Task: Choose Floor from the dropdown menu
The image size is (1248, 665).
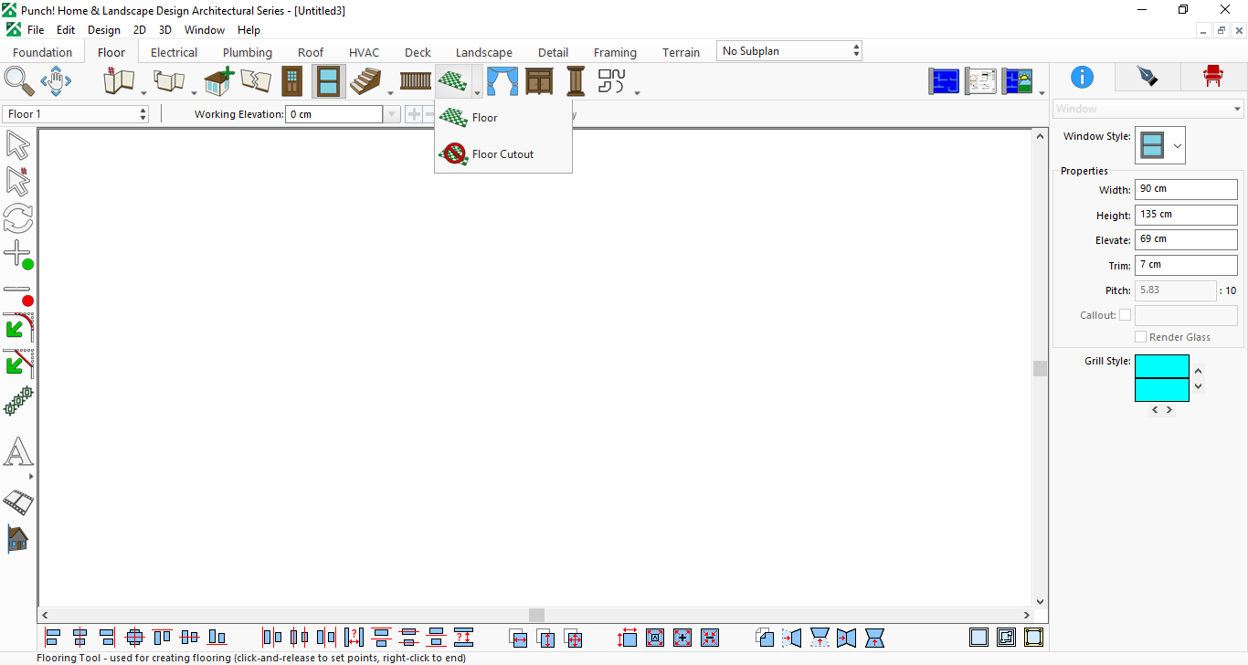Action: coord(503,118)
